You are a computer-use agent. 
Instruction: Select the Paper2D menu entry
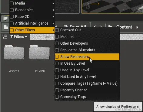32,17
